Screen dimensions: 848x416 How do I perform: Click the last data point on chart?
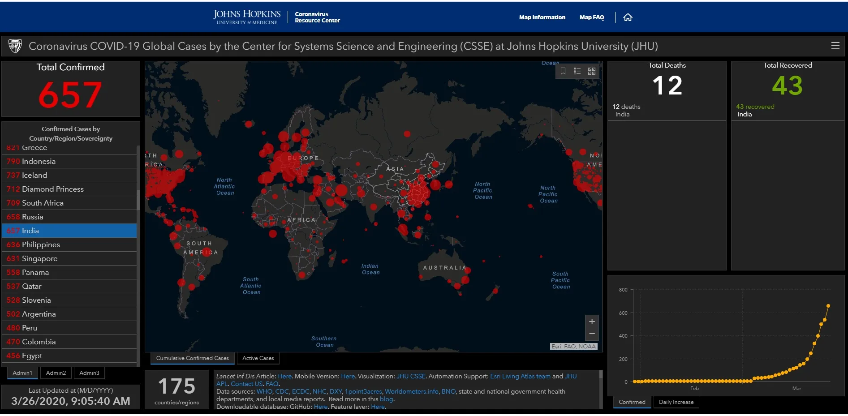tap(828, 306)
